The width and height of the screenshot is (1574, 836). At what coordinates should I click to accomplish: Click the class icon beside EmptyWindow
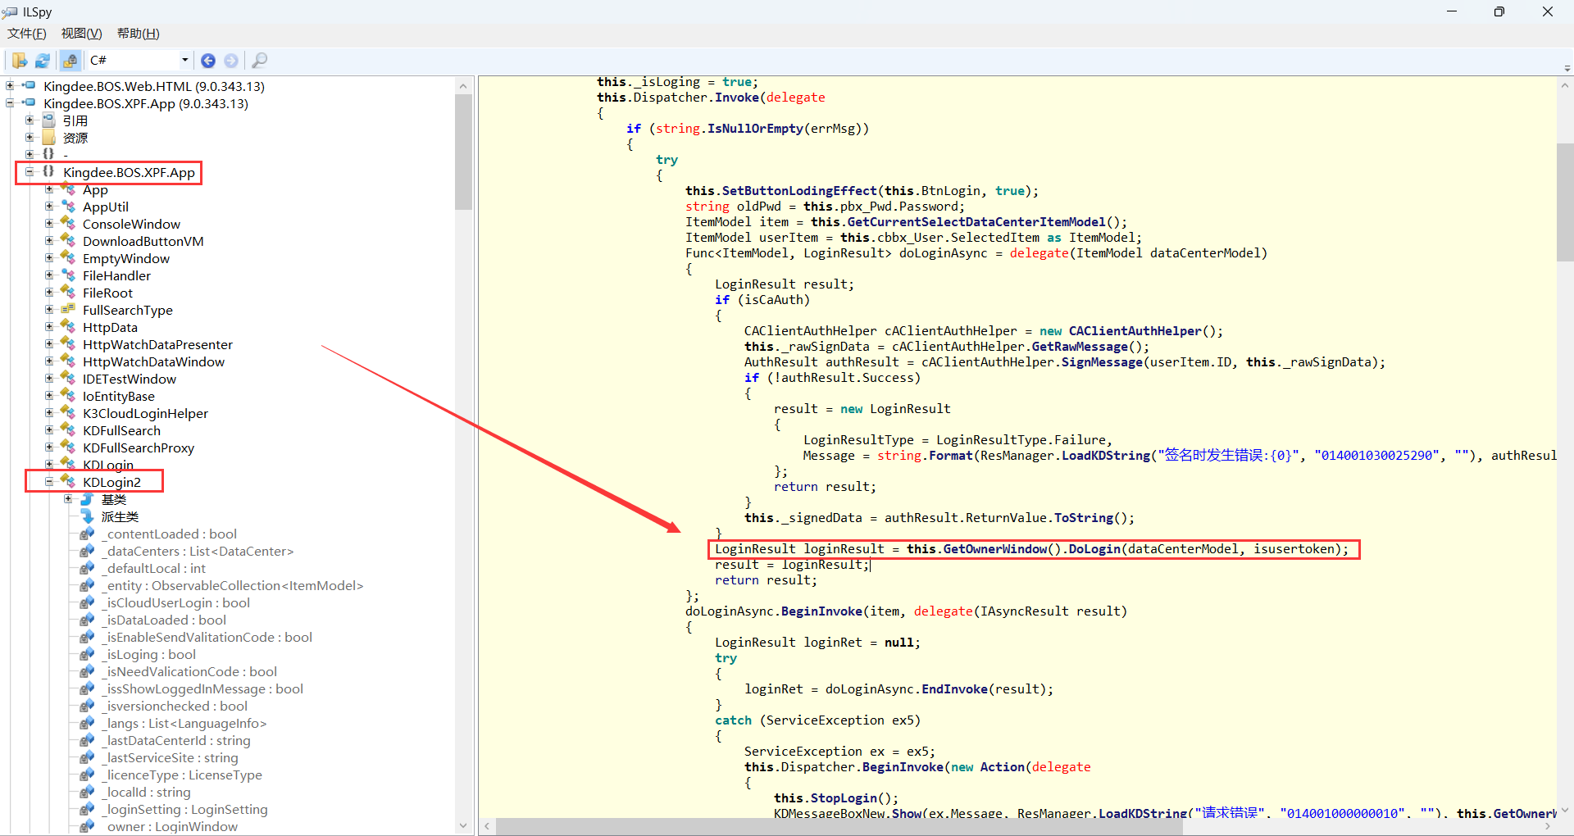68,258
